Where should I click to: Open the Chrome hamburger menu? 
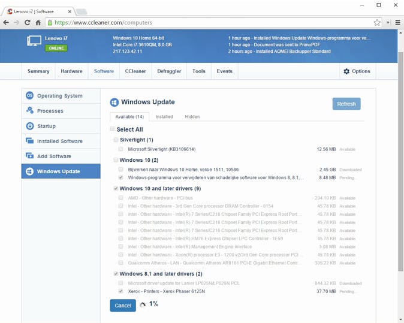tap(397, 23)
